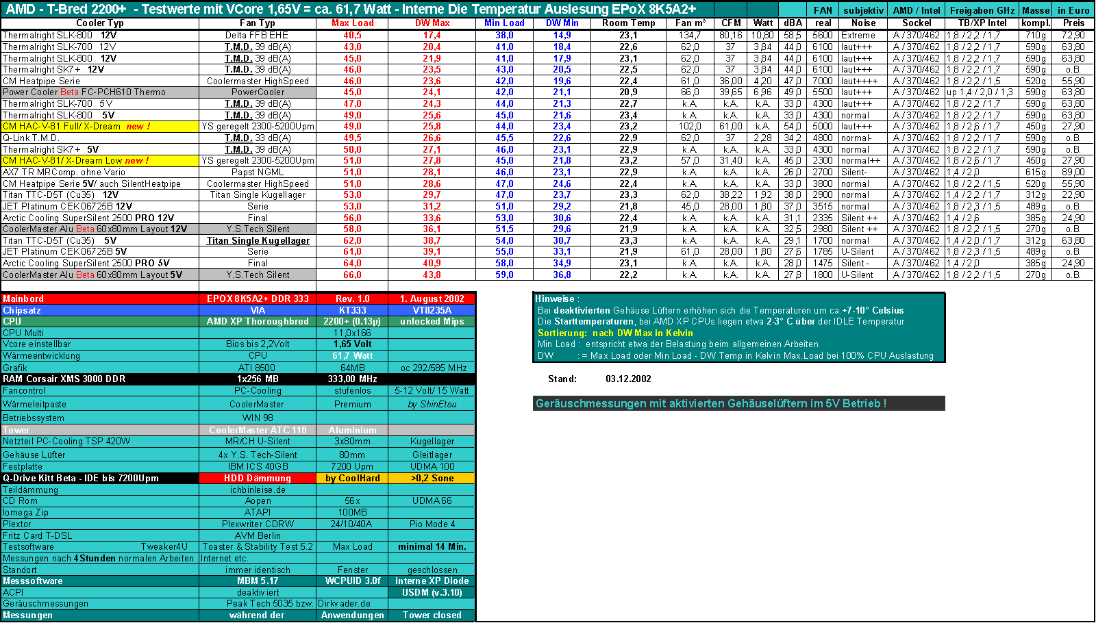
Task: Select the '1,65 Volt' cell
Action: [x=352, y=344]
